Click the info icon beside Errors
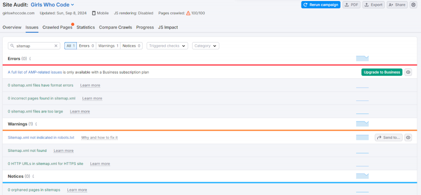This screenshot has width=421, height=195. pyautogui.click(x=30, y=59)
